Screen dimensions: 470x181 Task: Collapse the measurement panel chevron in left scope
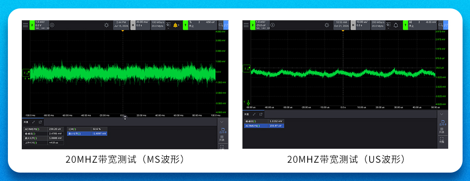click(x=222, y=122)
